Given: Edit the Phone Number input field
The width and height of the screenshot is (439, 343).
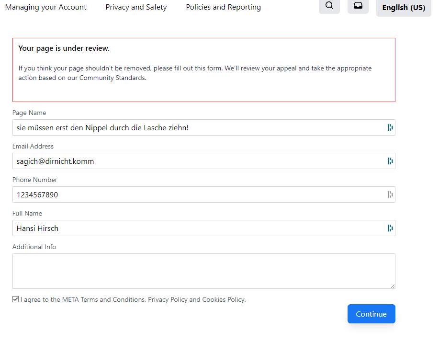Looking at the screenshot, I should pos(204,194).
